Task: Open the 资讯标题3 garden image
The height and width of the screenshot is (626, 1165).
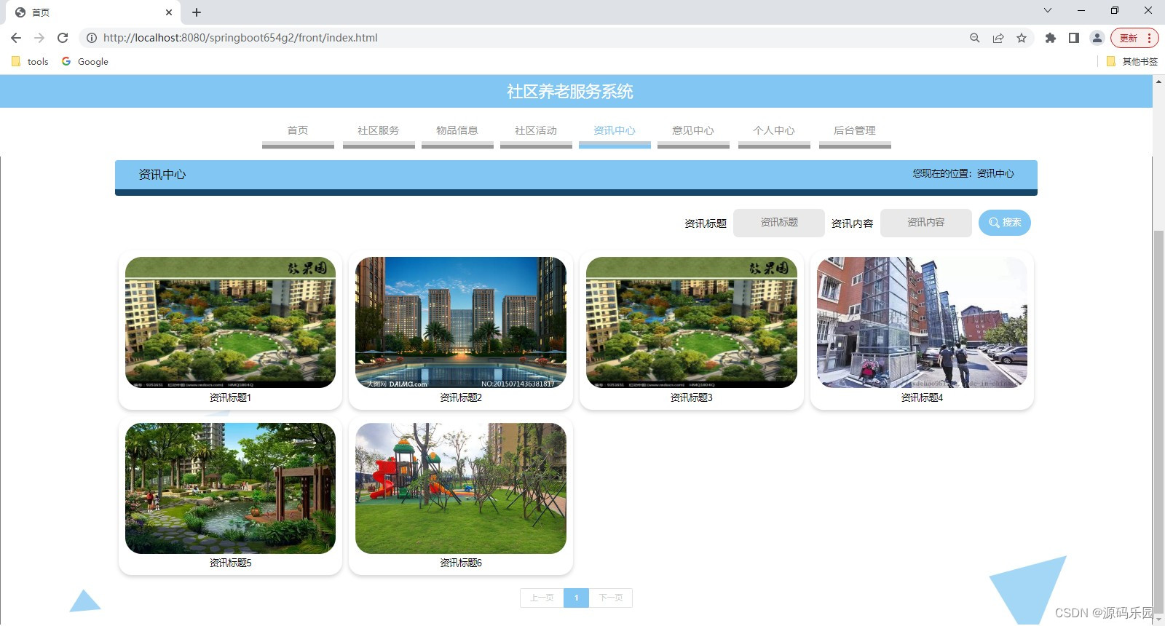Action: tap(692, 322)
